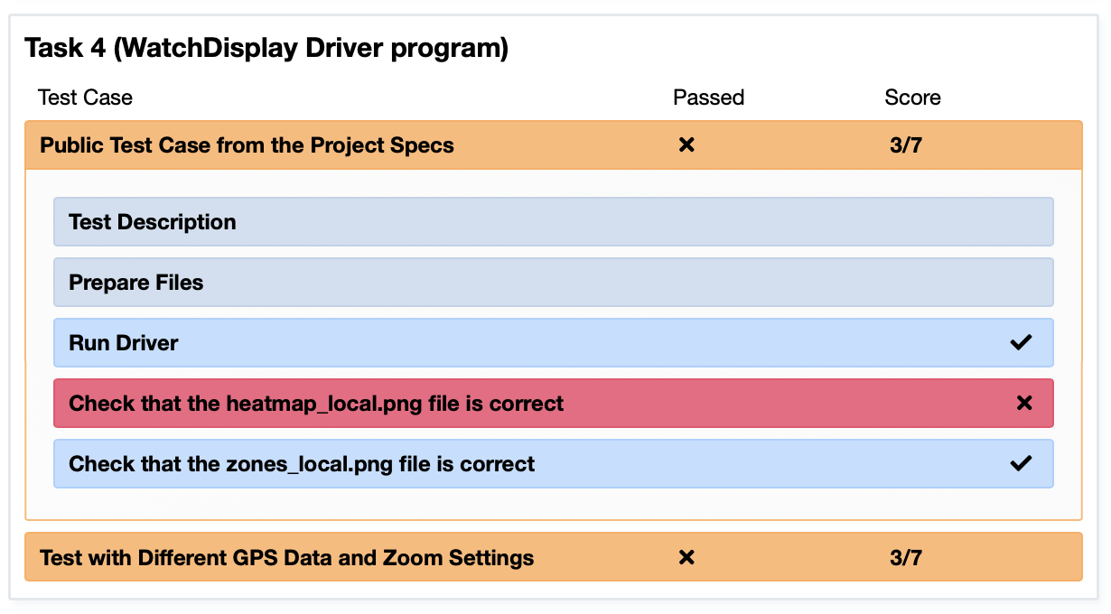Expand the Run Driver step details
1111x614 pixels.
(553, 342)
